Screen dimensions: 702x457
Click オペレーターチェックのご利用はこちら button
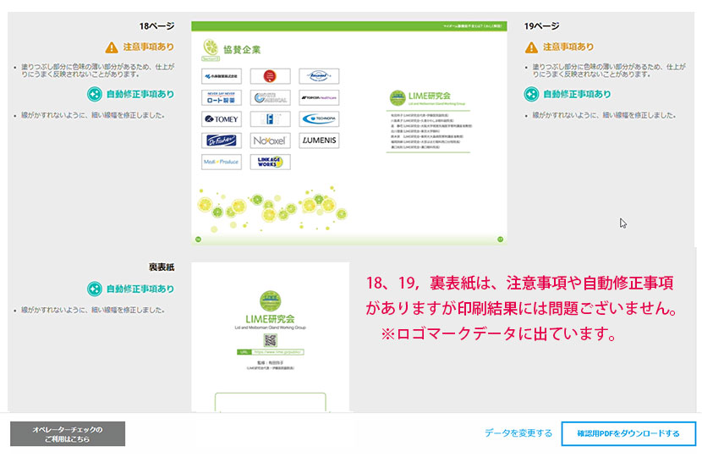pos(68,433)
